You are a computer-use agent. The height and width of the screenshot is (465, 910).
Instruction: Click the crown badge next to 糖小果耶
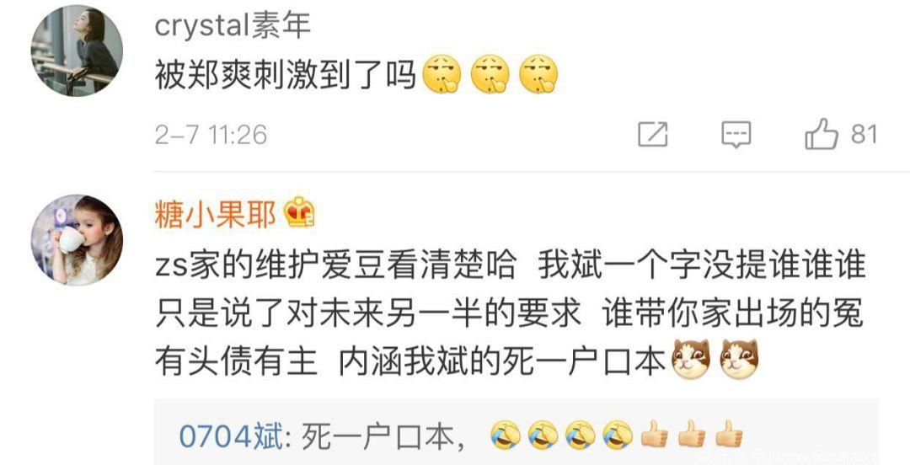(x=299, y=212)
